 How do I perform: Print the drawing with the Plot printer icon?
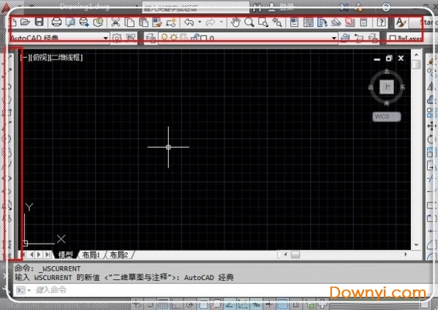point(56,22)
